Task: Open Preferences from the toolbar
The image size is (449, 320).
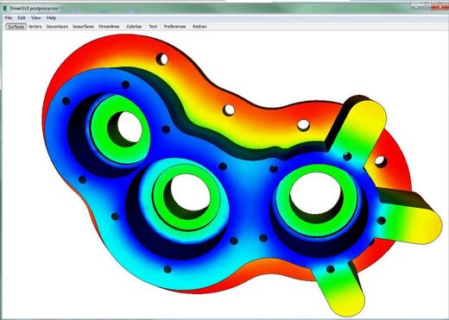Action: pyautogui.click(x=174, y=27)
